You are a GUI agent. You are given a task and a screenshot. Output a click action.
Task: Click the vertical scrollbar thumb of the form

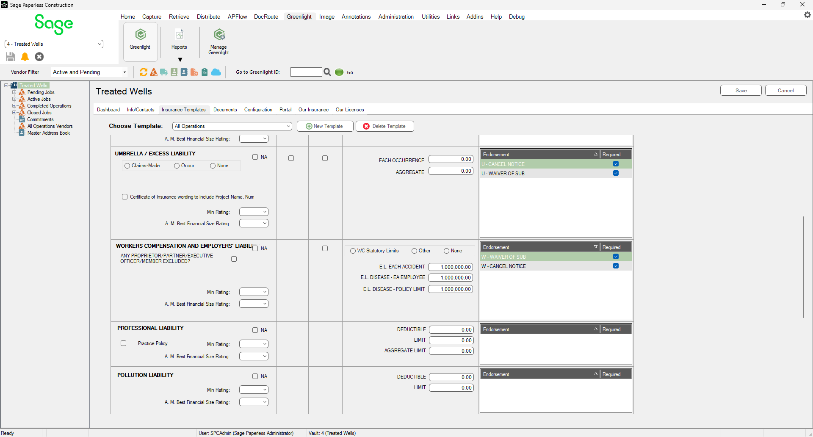click(803, 267)
